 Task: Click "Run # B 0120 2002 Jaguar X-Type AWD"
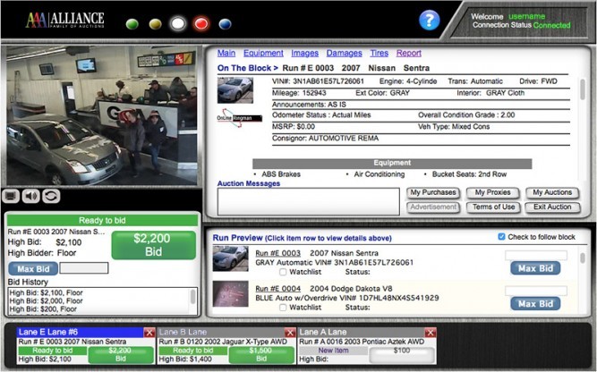[223, 342]
